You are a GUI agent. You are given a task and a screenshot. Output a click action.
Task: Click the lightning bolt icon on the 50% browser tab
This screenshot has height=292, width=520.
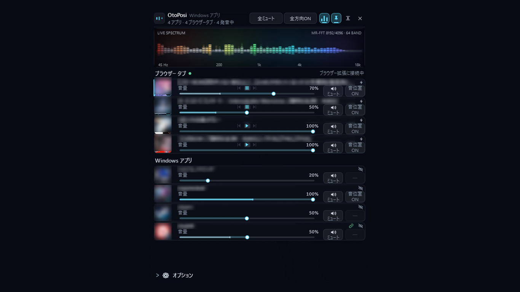[x=361, y=102]
